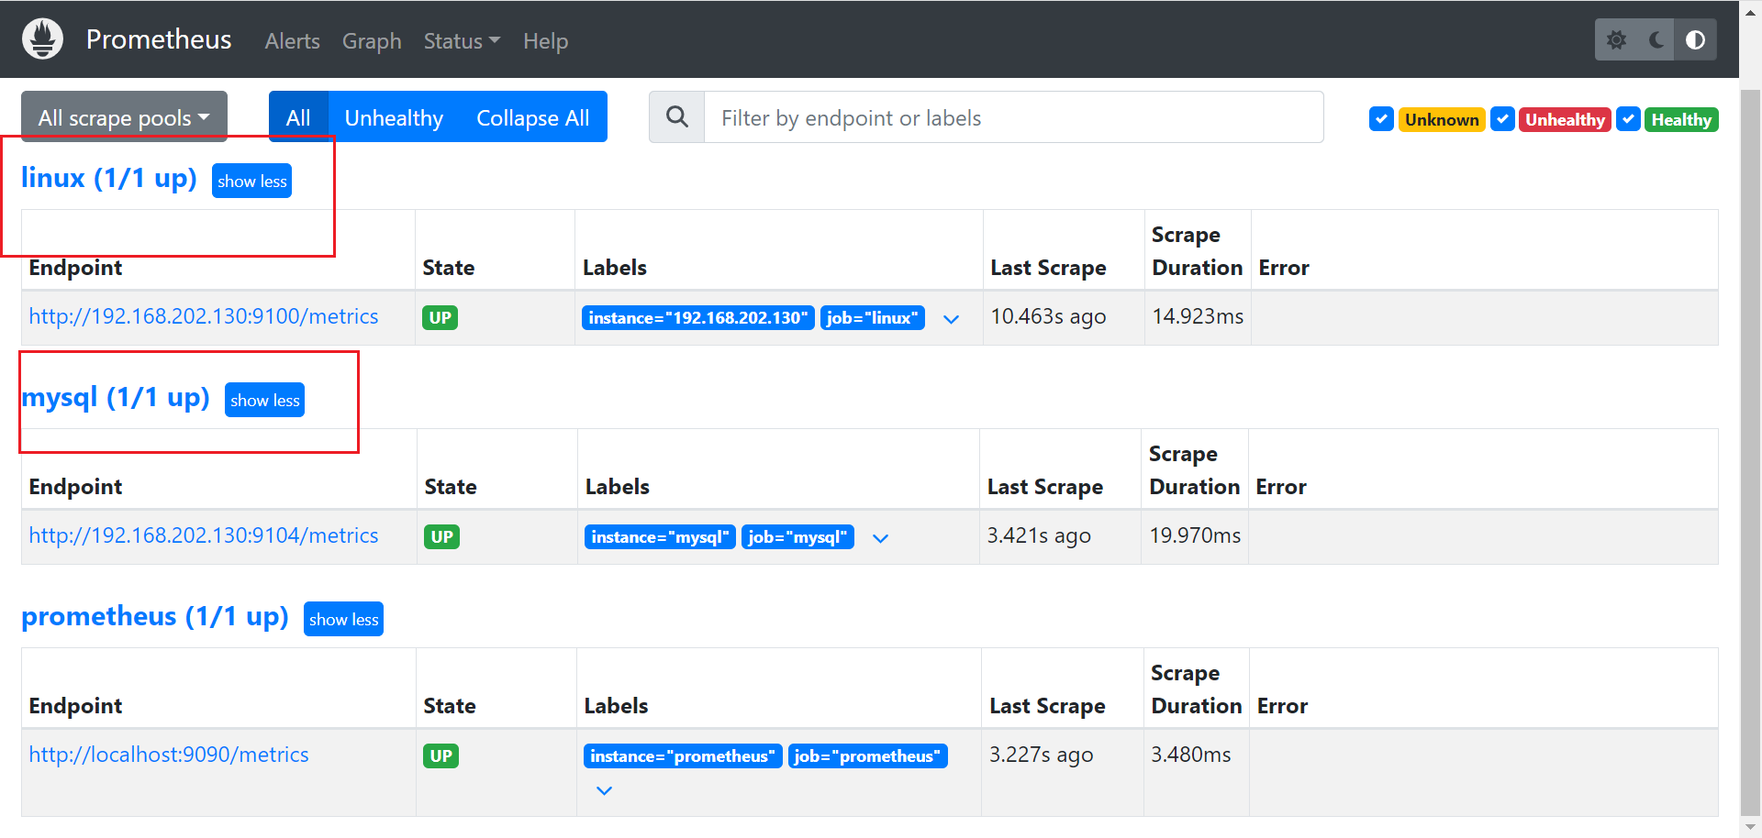The height and width of the screenshot is (838, 1762).
Task: Click the Prometheus flame logo
Action: (x=42, y=39)
